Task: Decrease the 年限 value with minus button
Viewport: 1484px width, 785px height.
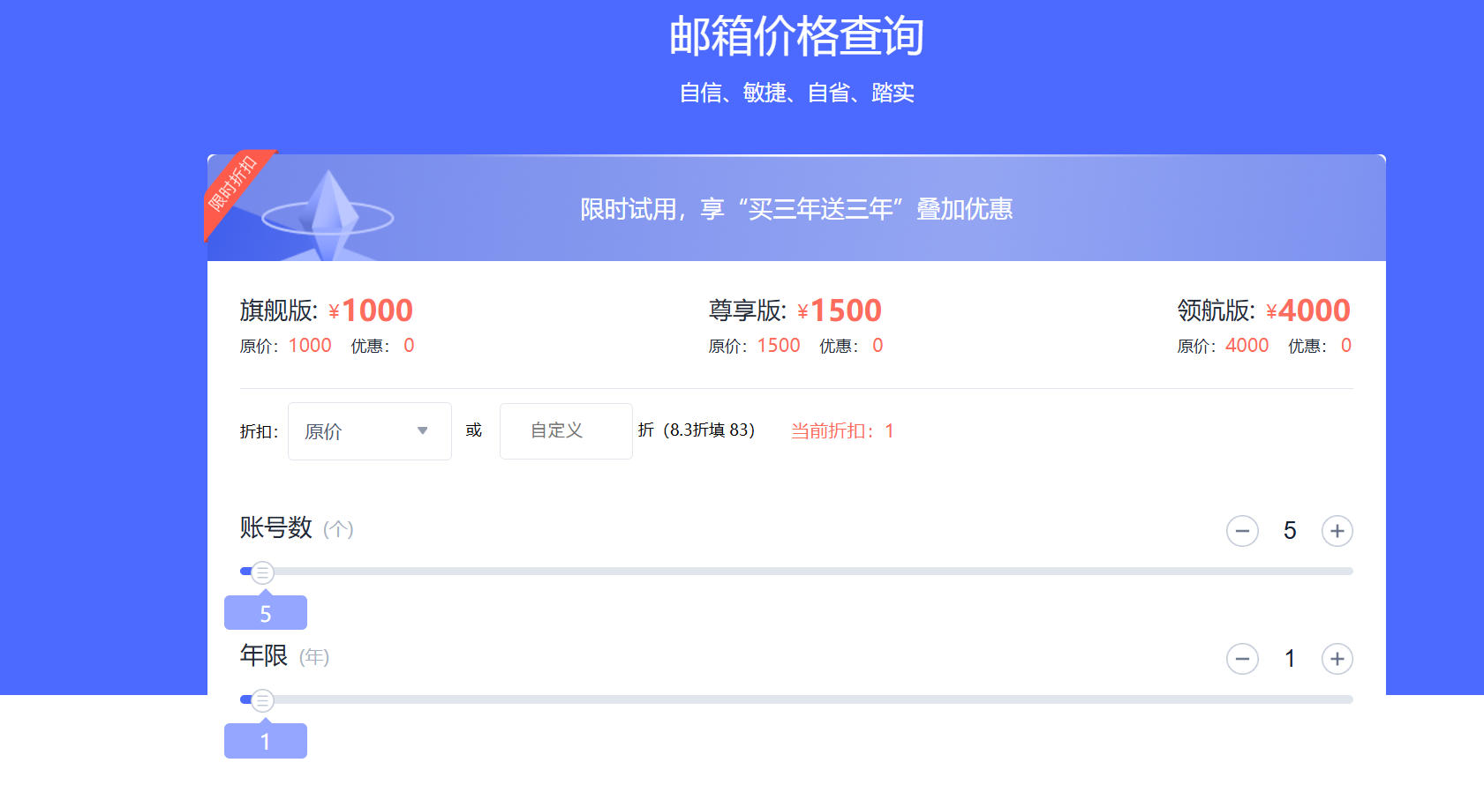Action: [1242, 659]
